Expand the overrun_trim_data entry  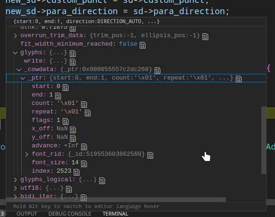tap(15, 36)
